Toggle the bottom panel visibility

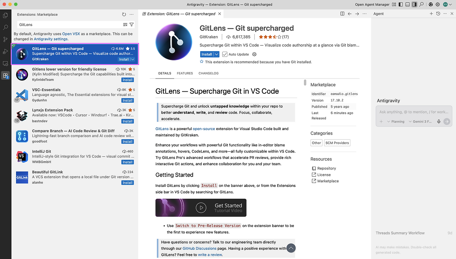pos(408,5)
